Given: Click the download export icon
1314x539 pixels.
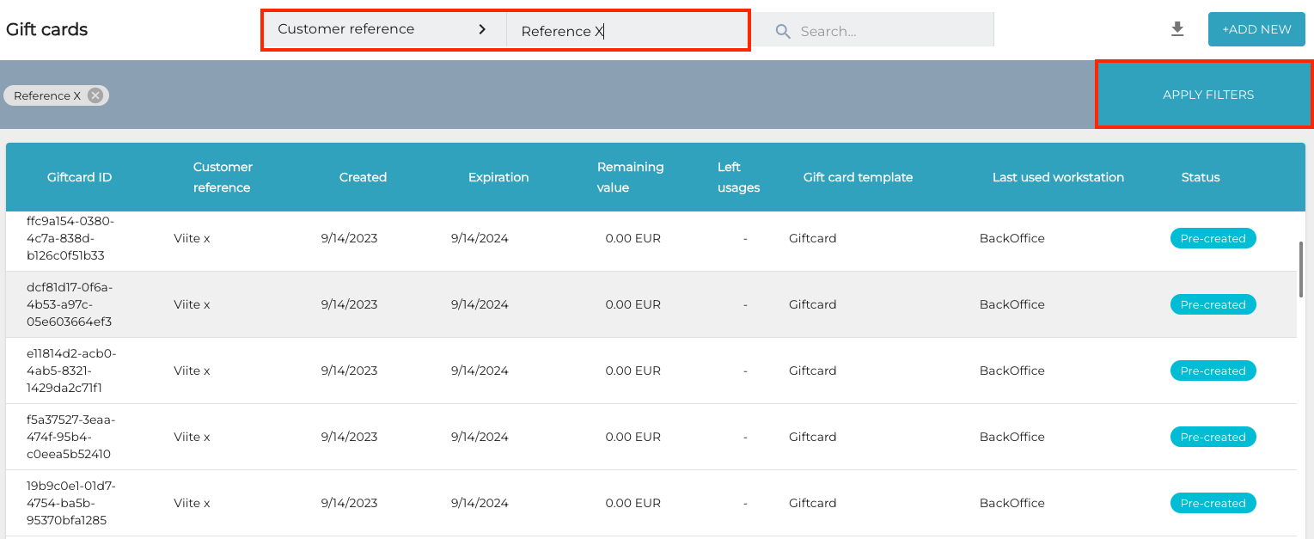Looking at the screenshot, I should tap(1177, 29).
